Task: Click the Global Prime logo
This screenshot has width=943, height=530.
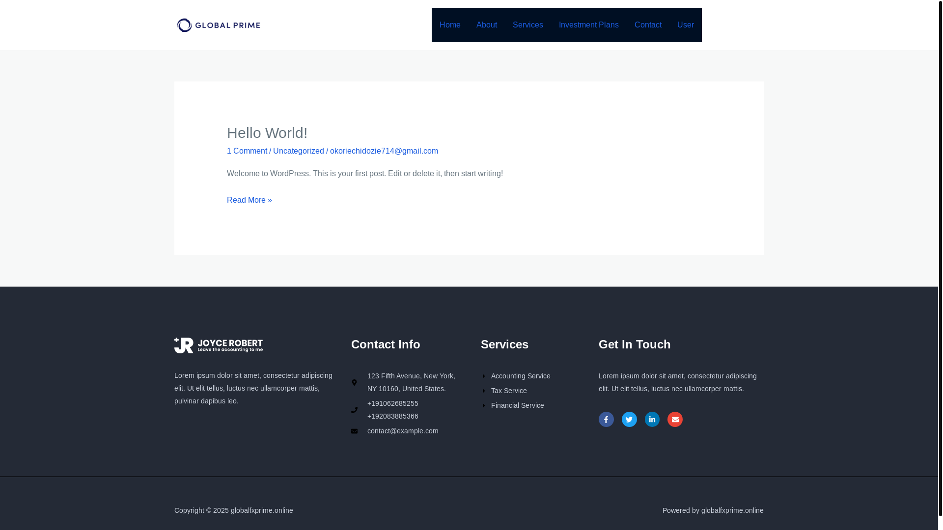Action: tap(219, 25)
